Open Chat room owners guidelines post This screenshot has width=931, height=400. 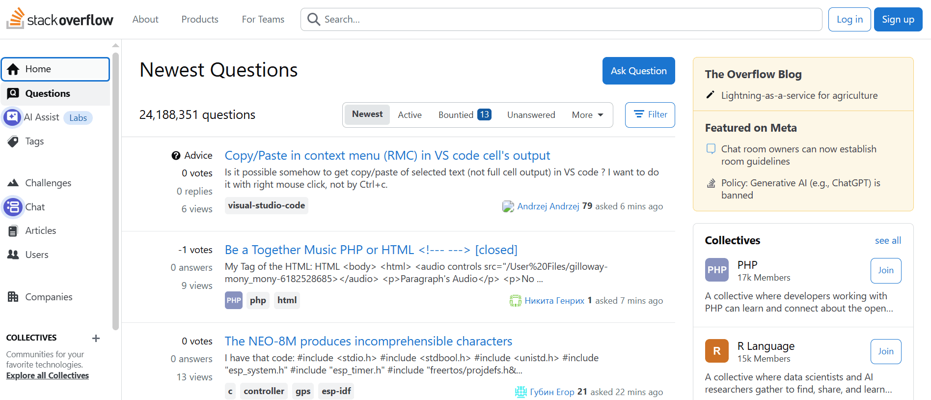tap(799, 155)
